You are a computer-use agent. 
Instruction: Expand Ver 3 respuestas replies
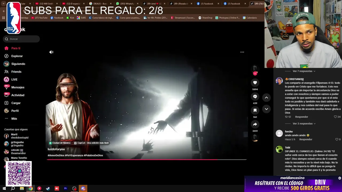[x=304, y=124]
